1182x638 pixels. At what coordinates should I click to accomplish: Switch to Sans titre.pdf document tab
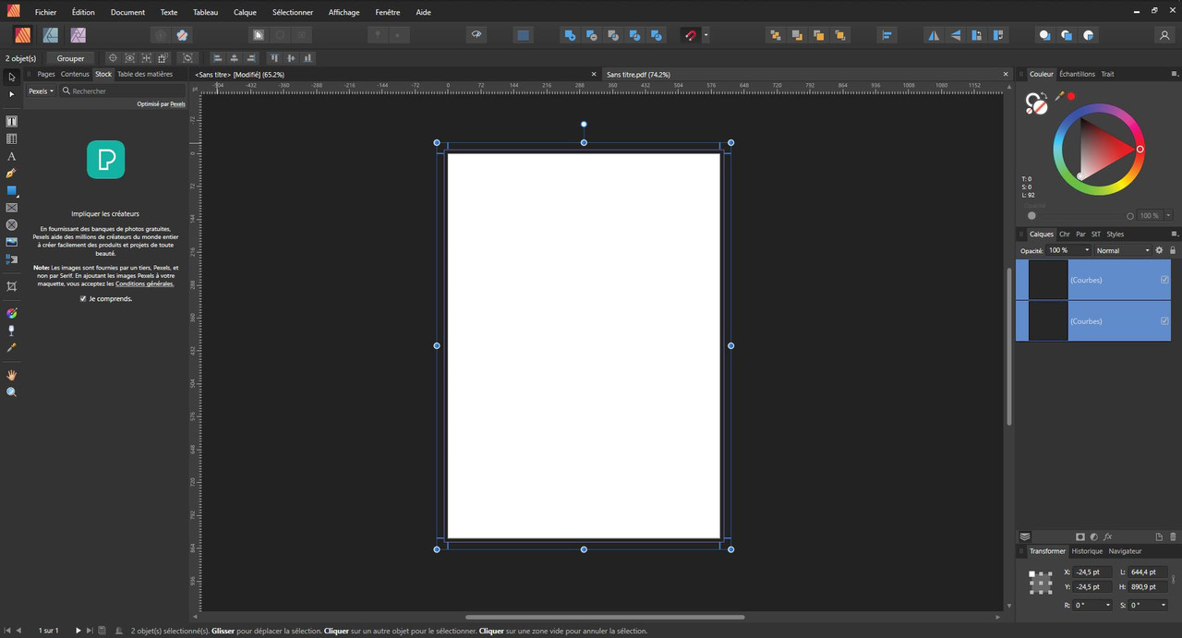(x=638, y=74)
